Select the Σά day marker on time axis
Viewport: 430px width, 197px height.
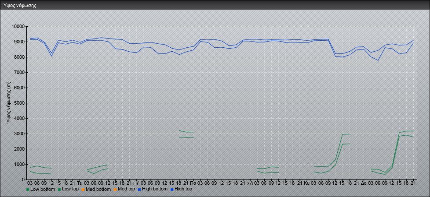pyautogui.click(x=250, y=183)
